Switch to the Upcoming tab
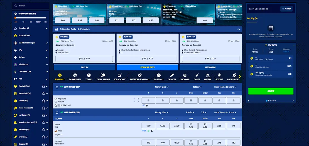The image size is (309, 146). point(210,67)
